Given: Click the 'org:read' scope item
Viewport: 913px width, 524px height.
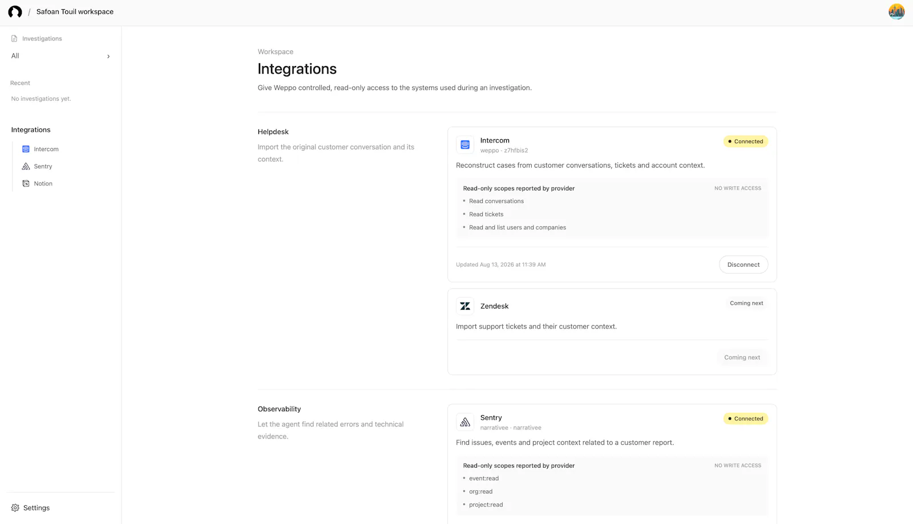Looking at the screenshot, I should click(480, 491).
